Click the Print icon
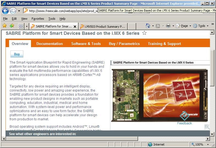216x148 pixels. click(x=168, y=26)
